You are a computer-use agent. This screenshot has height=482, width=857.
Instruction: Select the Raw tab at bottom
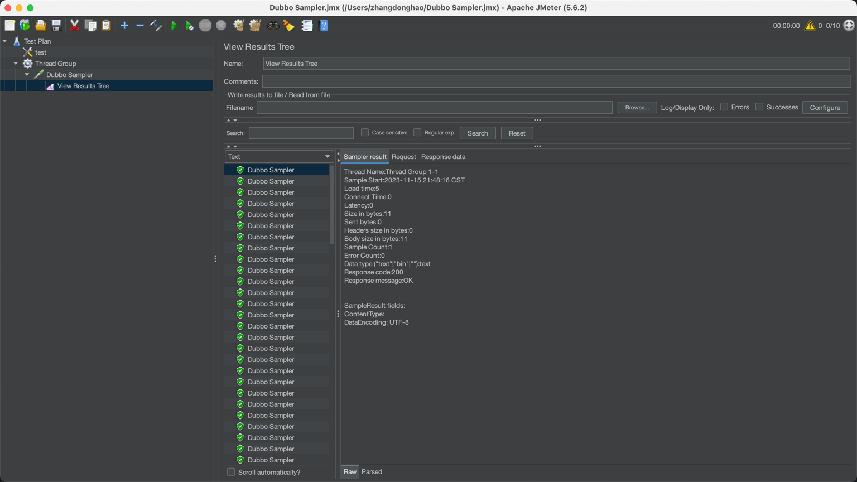pos(350,472)
